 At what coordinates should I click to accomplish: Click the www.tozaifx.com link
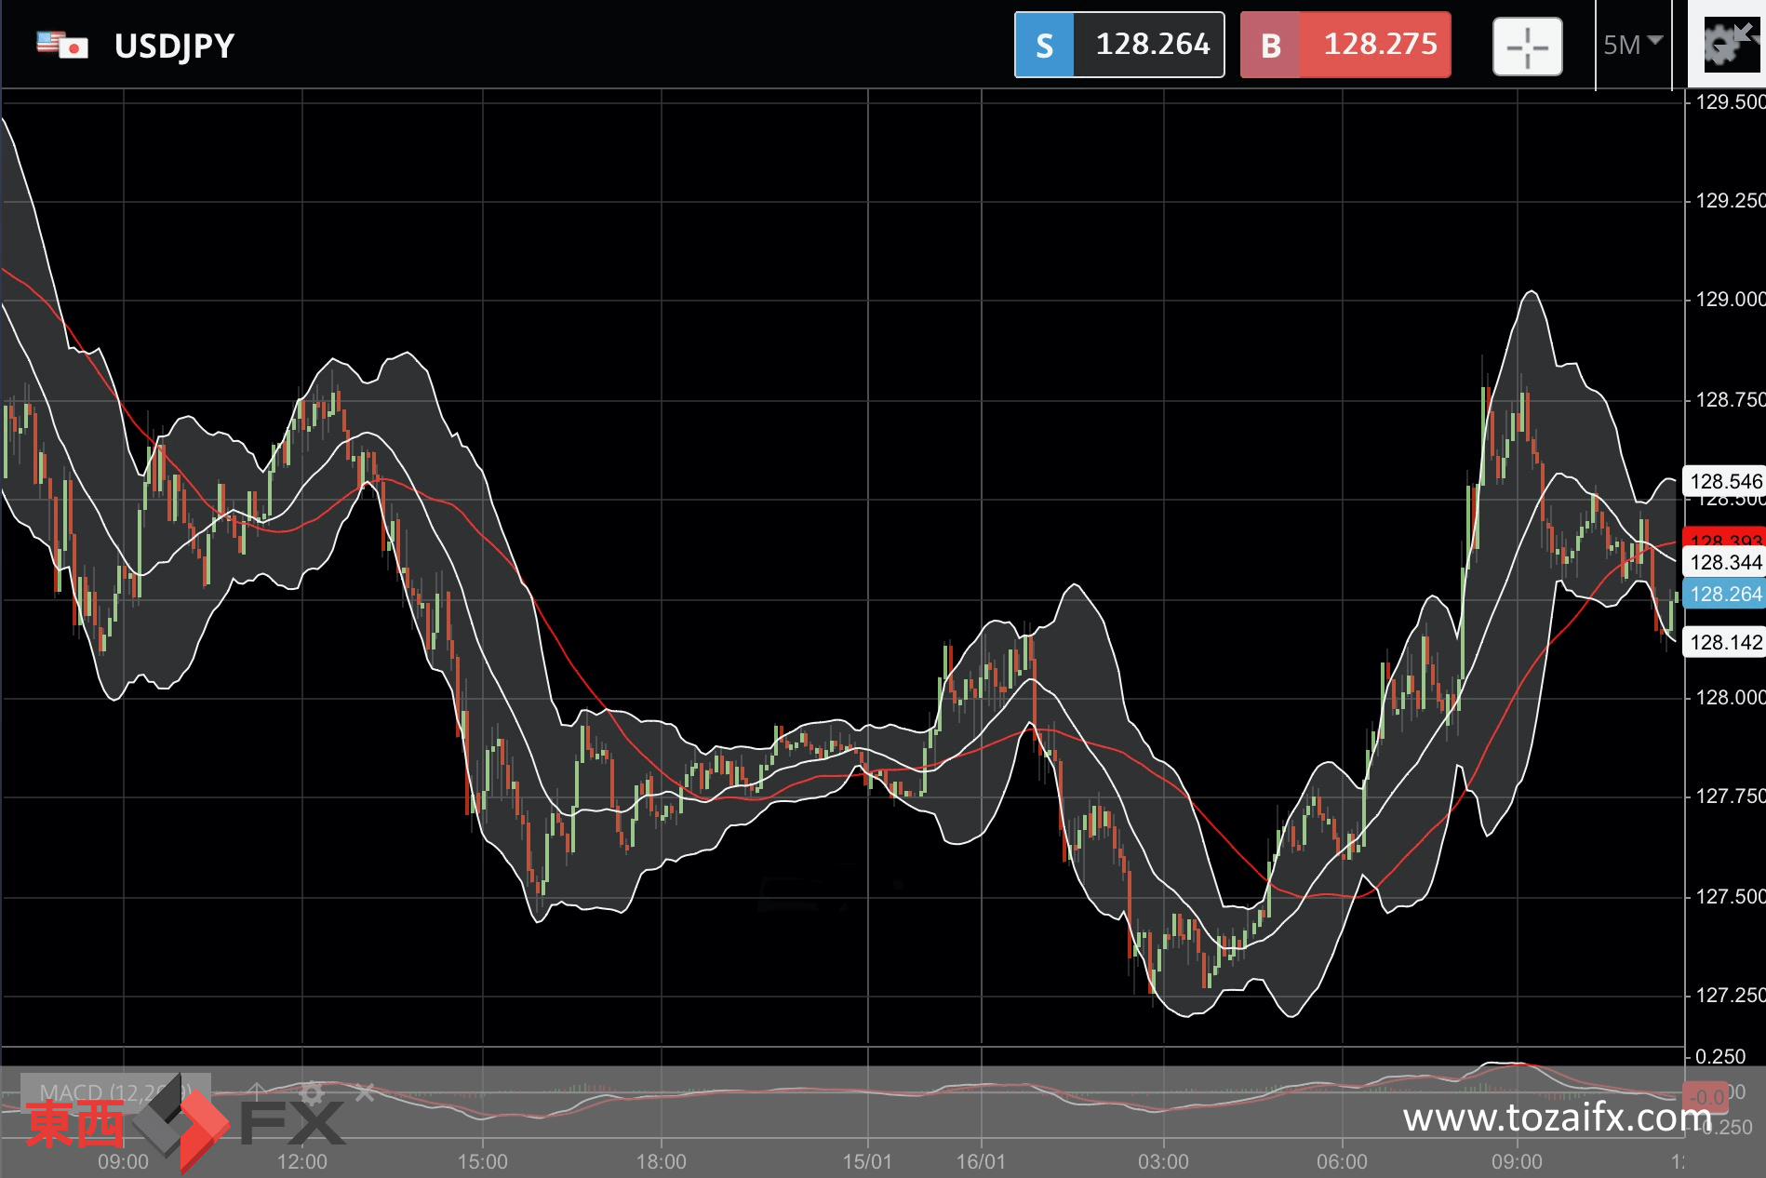coord(1558,1117)
